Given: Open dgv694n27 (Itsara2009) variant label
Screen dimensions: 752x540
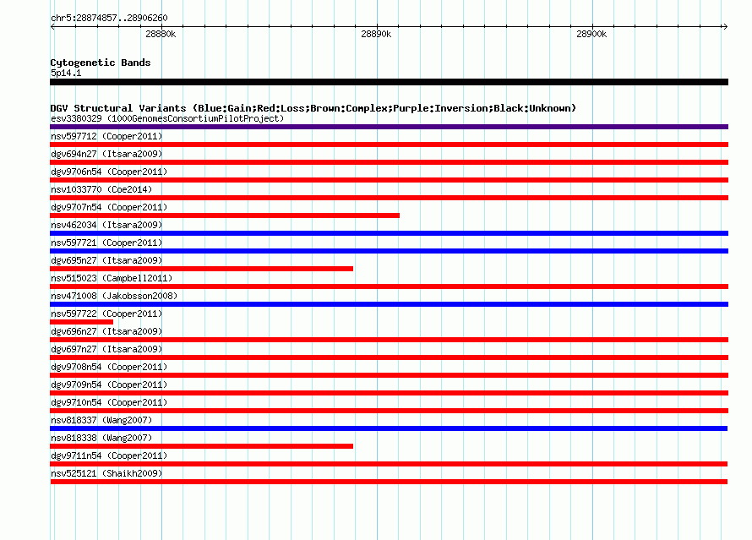Looking at the screenshot, I should tap(106, 154).
